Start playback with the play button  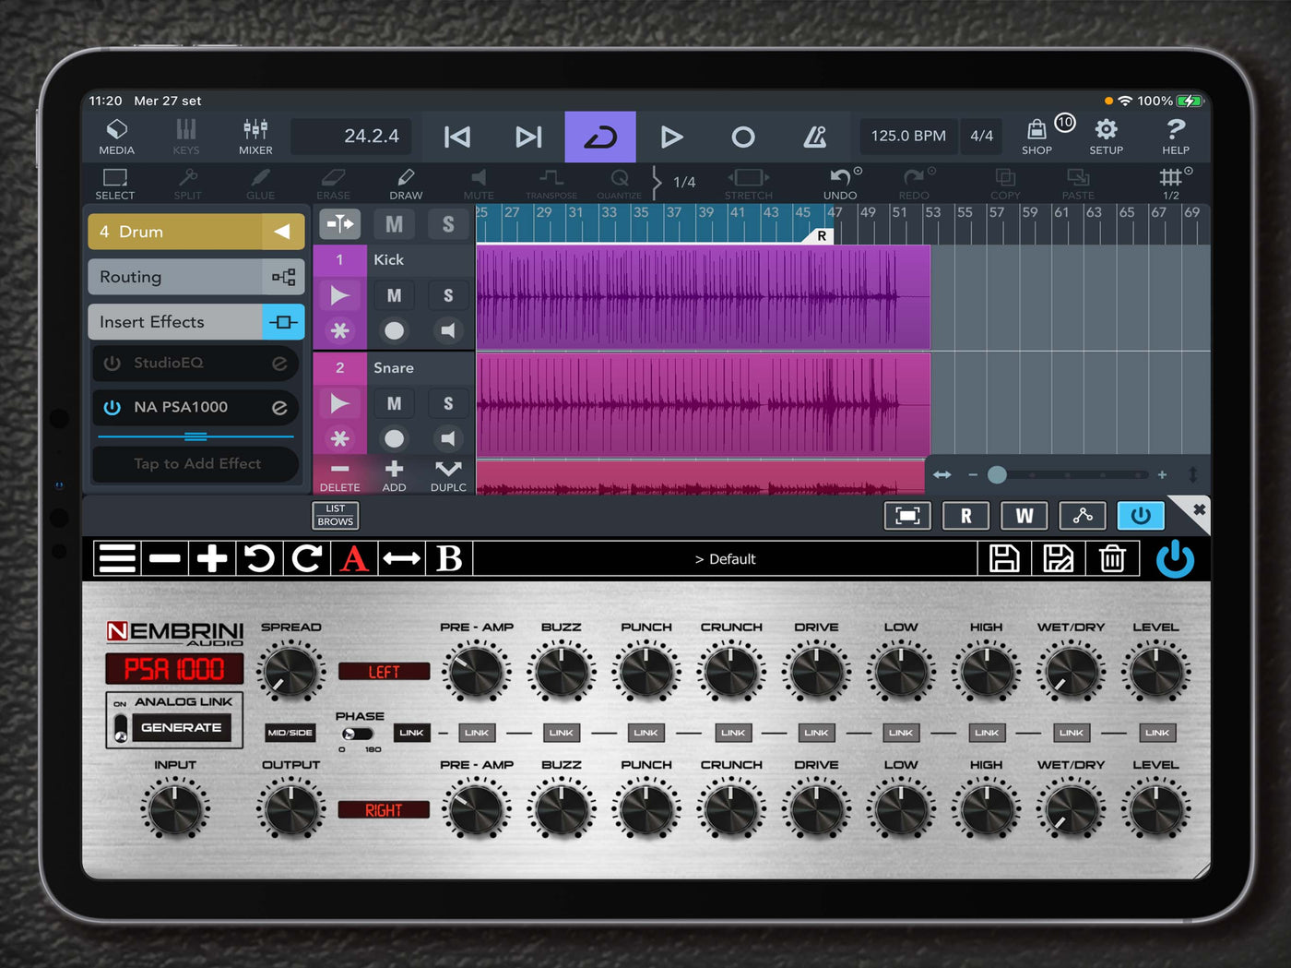click(x=671, y=137)
